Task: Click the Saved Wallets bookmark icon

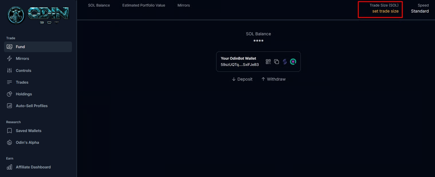Action: pos(9,131)
